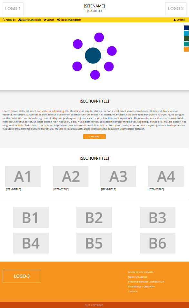
Task: Open the Contacto footer link
Action: pos(133,291)
